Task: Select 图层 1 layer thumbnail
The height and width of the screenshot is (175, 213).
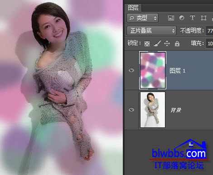Action: tap(153, 70)
